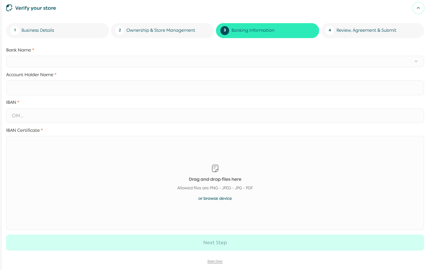Jump to Review, Agreement & Submit step
Screen dimensions: 426x270
[x=373, y=30]
